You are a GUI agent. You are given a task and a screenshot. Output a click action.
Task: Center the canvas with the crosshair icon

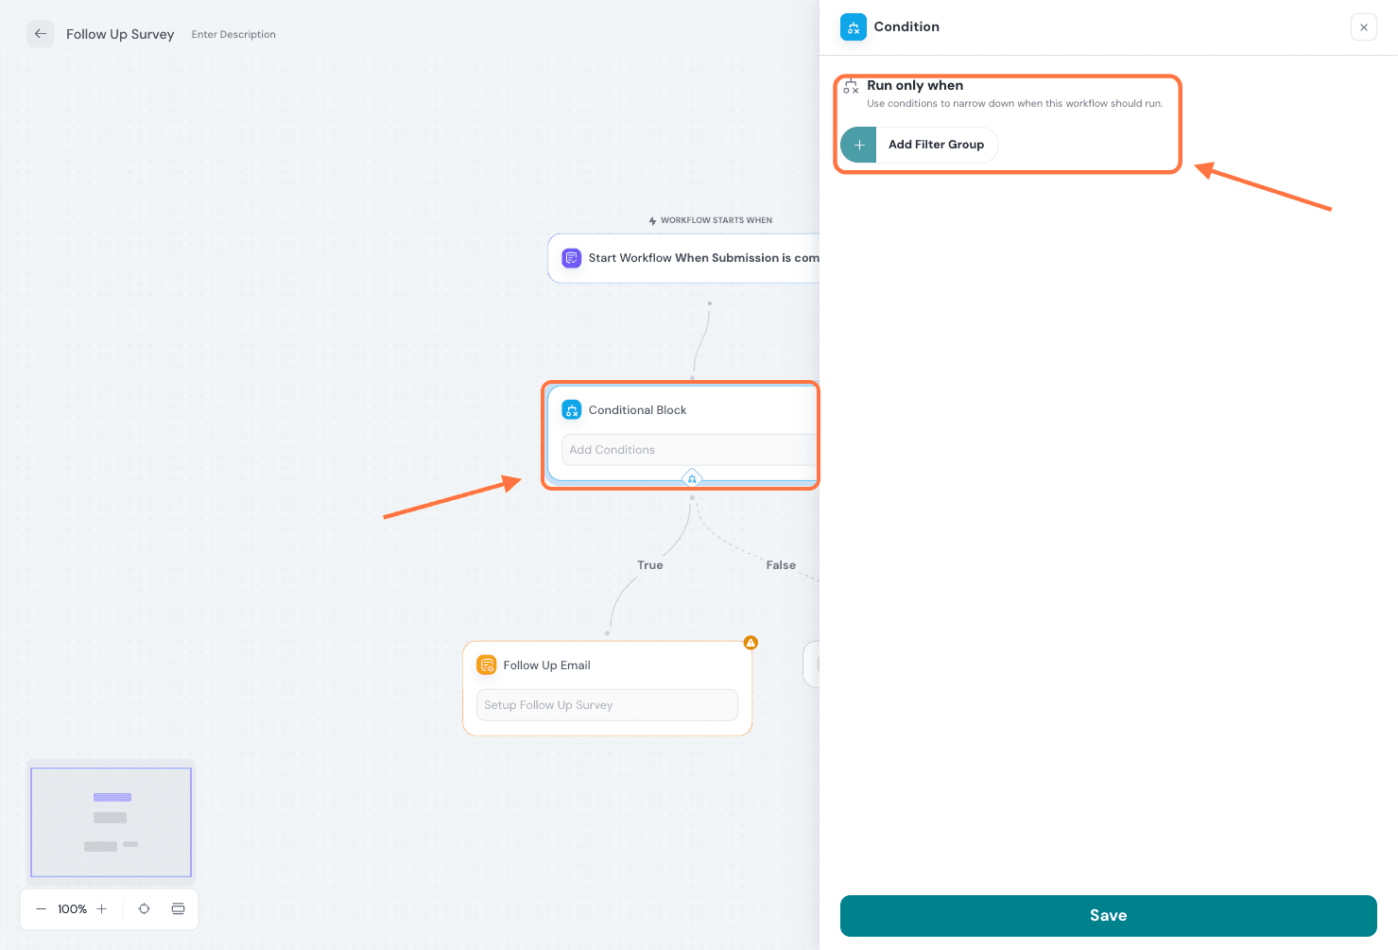tap(144, 909)
